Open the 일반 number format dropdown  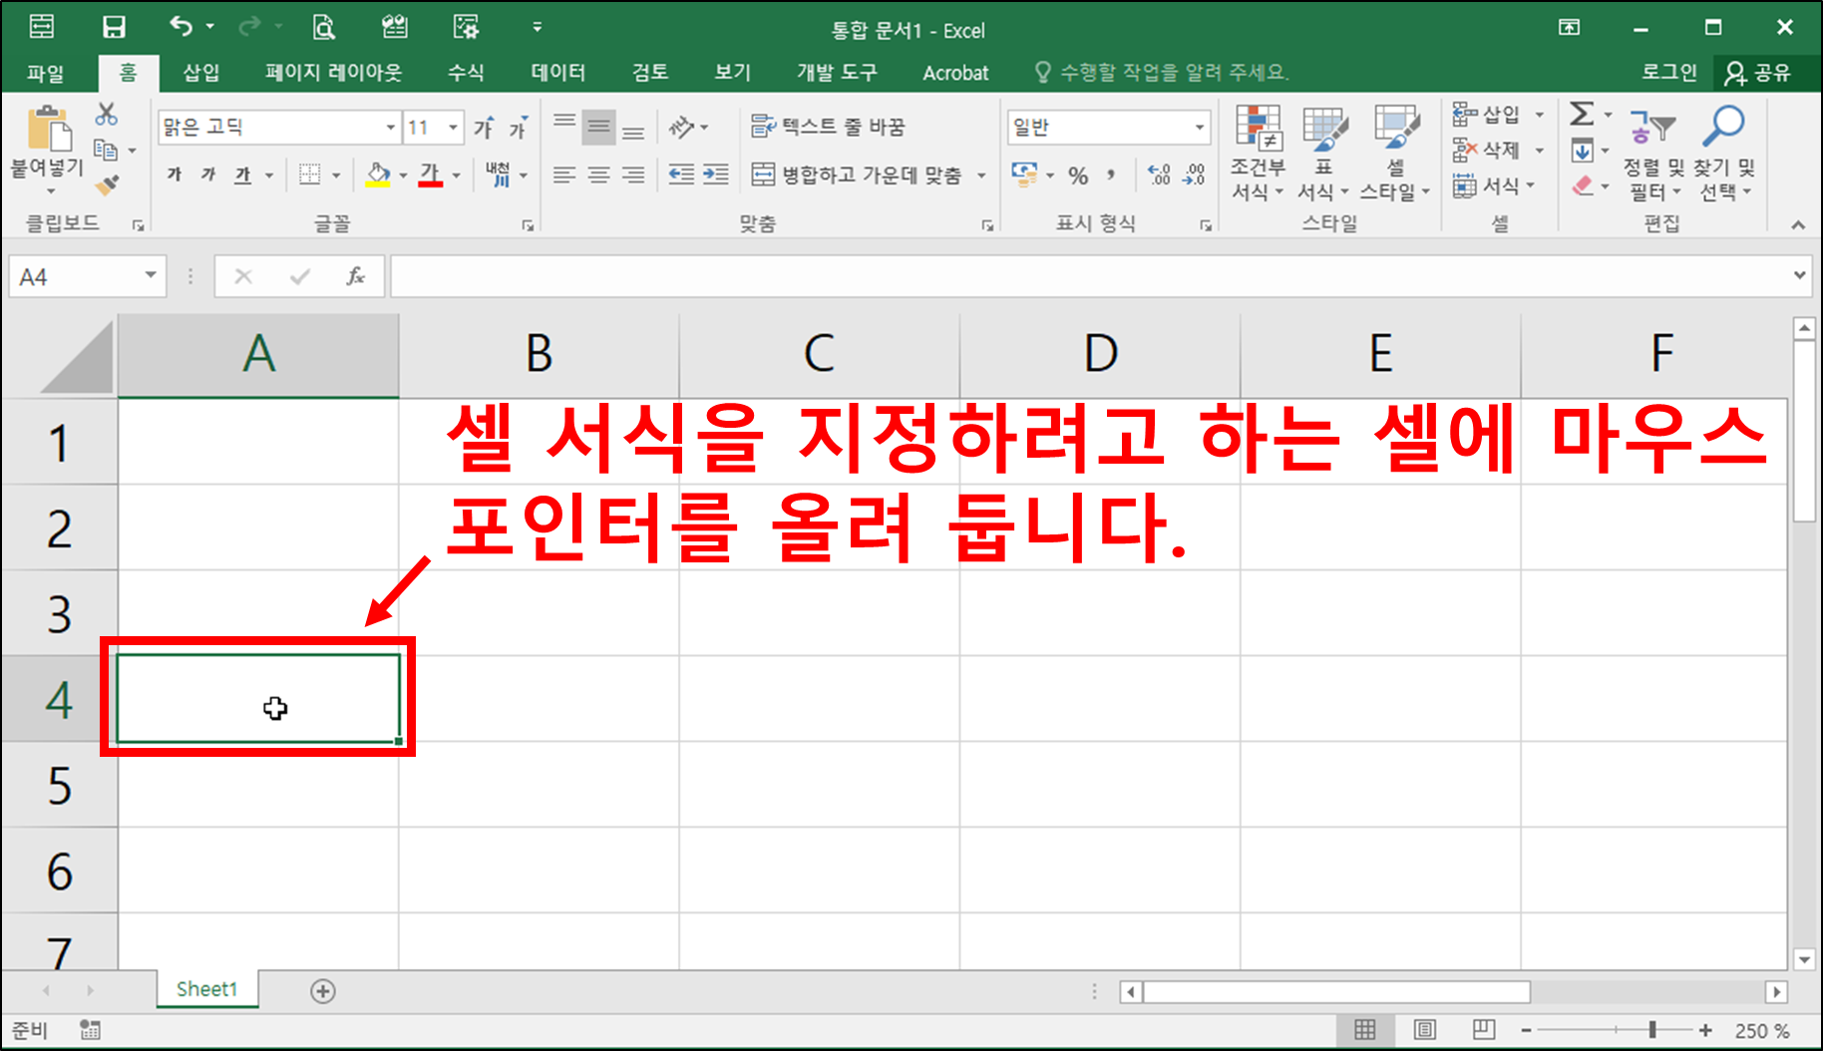[1199, 127]
